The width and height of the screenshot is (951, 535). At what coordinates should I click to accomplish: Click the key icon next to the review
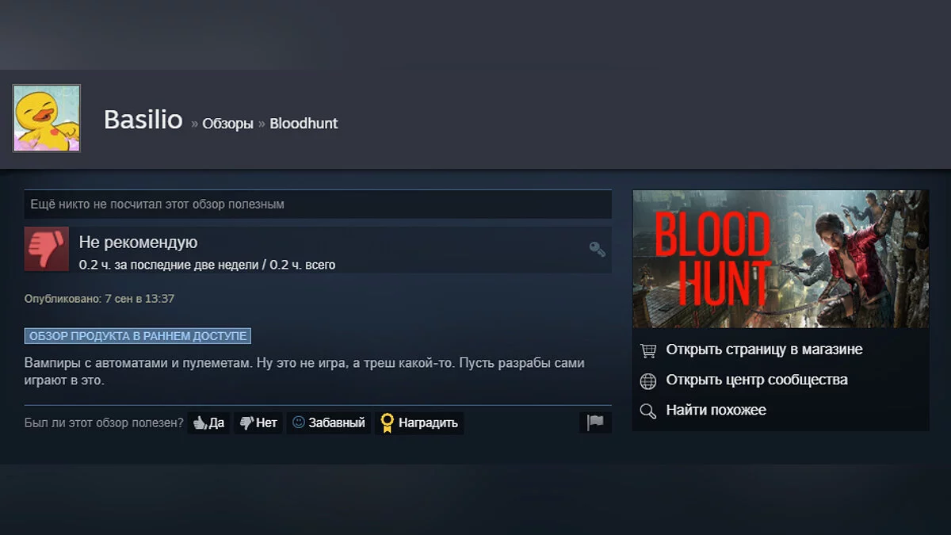tap(598, 249)
